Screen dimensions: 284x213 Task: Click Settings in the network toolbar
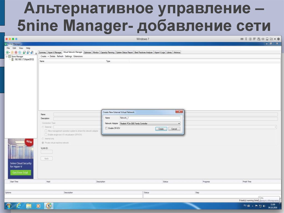[x=69, y=56]
